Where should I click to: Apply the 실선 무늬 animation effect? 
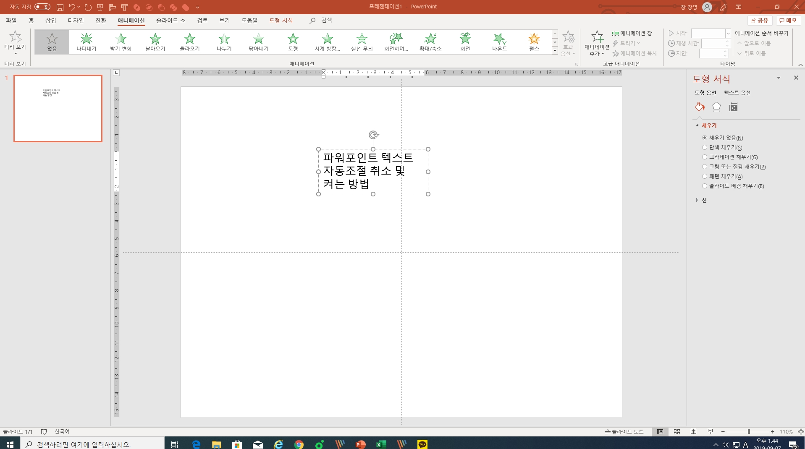(x=362, y=42)
